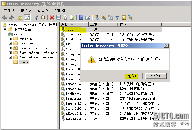The image size is (192, 130).
Task: Click the red X Delete icon
Action: (x=52, y=17)
